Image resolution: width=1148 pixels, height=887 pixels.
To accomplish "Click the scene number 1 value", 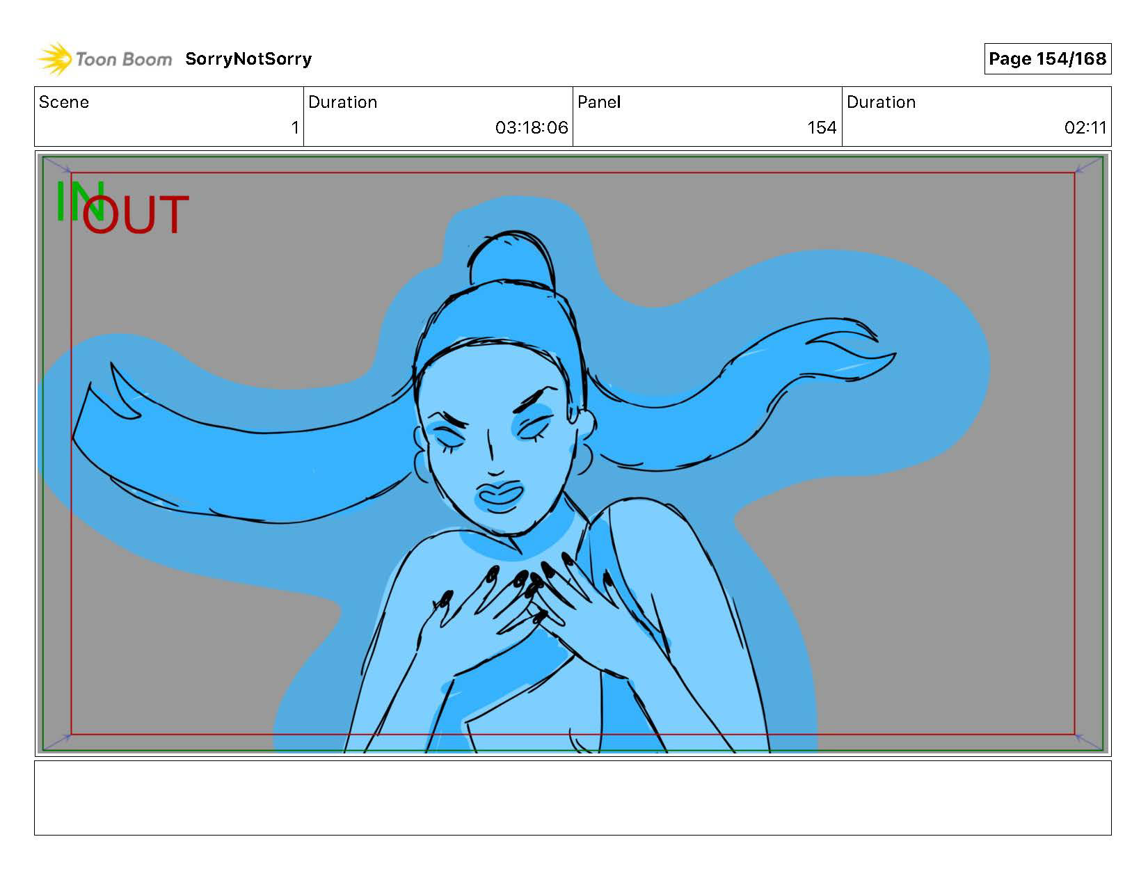I will click(x=295, y=128).
